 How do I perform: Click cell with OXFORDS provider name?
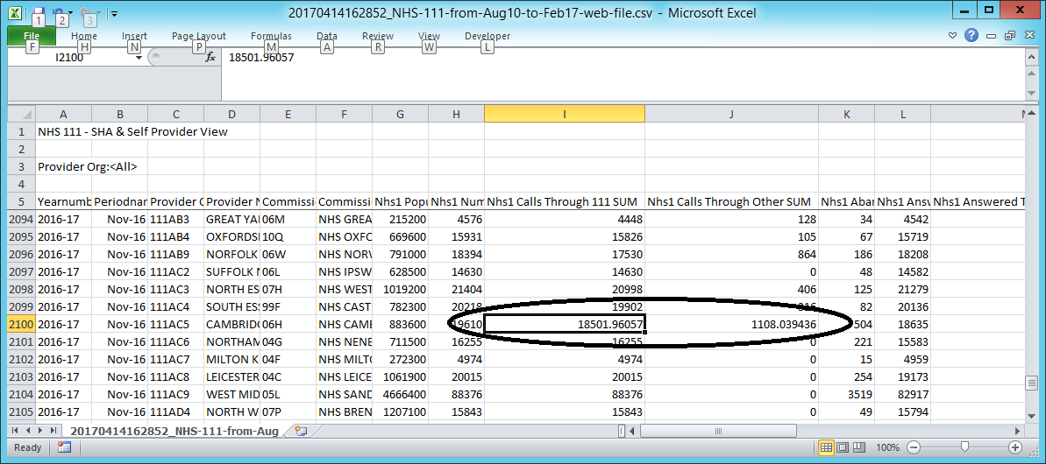(231, 236)
